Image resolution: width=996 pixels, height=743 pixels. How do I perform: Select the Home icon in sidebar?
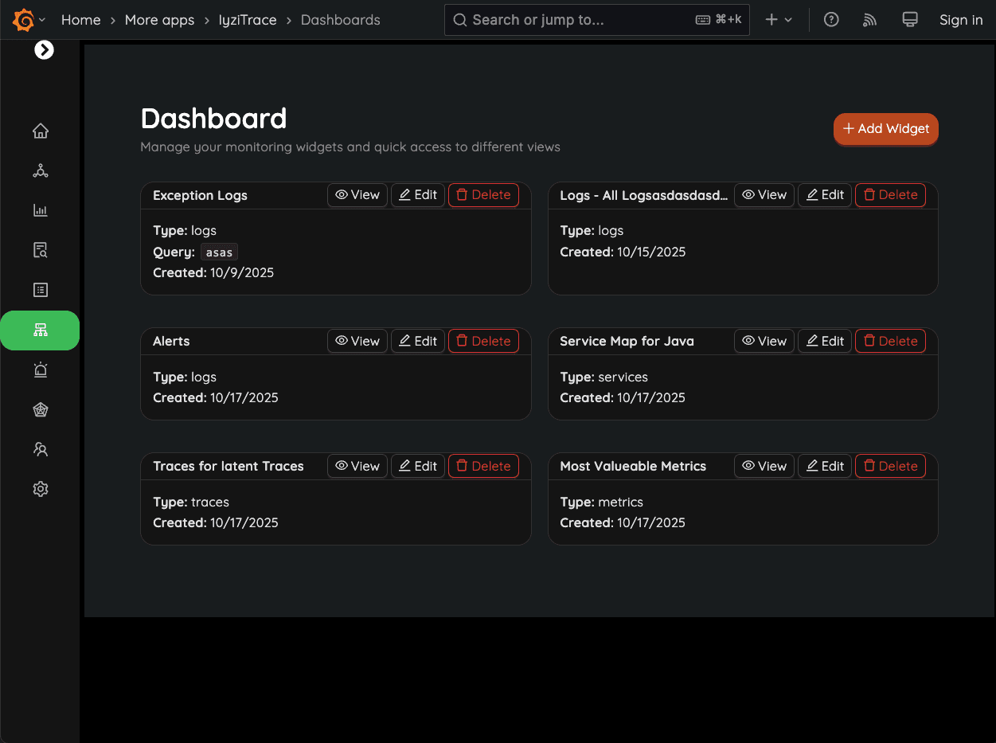pyautogui.click(x=40, y=130)
